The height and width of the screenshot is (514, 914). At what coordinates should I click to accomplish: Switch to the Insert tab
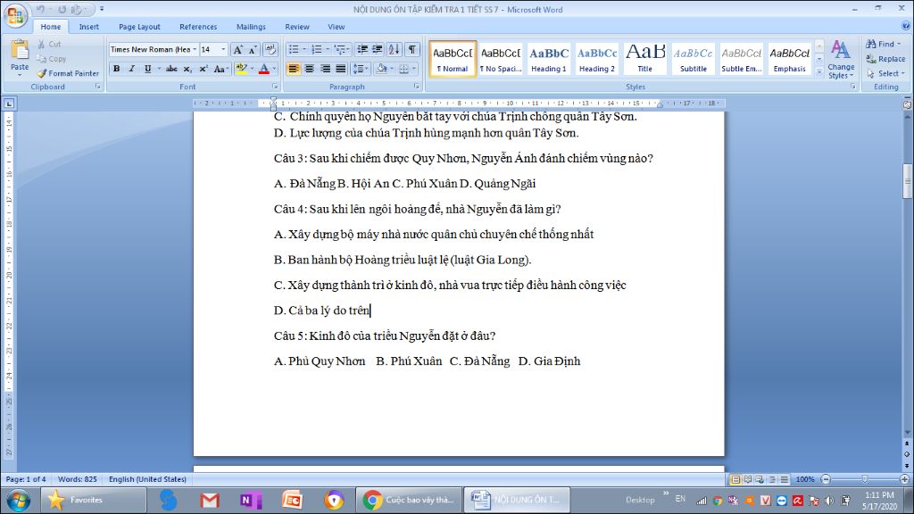tap(88, 27)
